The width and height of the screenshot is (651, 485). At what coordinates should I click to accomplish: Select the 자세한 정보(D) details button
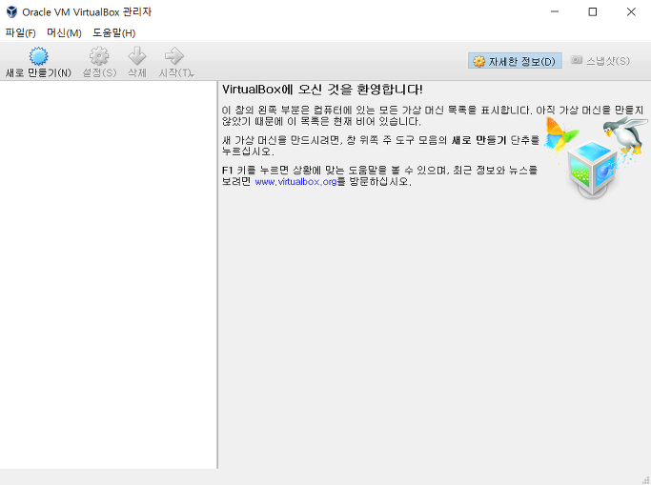[x=515, y=61]
